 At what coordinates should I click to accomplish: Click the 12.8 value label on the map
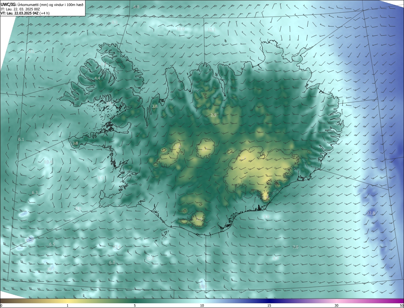(371, 213)
